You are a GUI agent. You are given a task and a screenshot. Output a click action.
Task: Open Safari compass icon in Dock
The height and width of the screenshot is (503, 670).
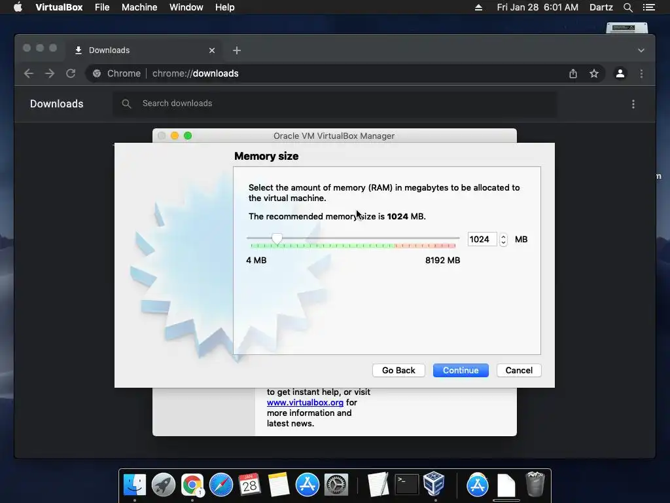[x=221, y=485]
